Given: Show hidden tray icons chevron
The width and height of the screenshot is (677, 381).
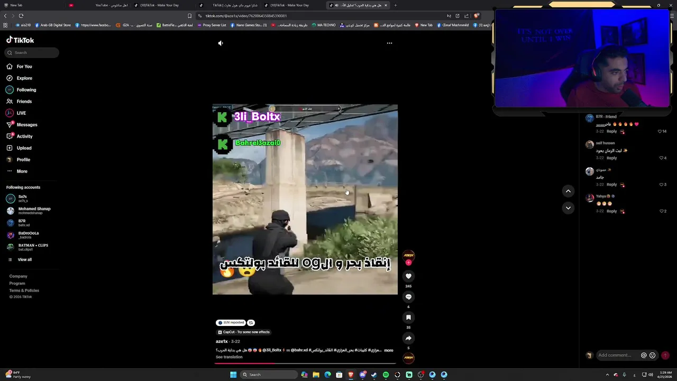Looking at the screenshot, I should 607,375.
